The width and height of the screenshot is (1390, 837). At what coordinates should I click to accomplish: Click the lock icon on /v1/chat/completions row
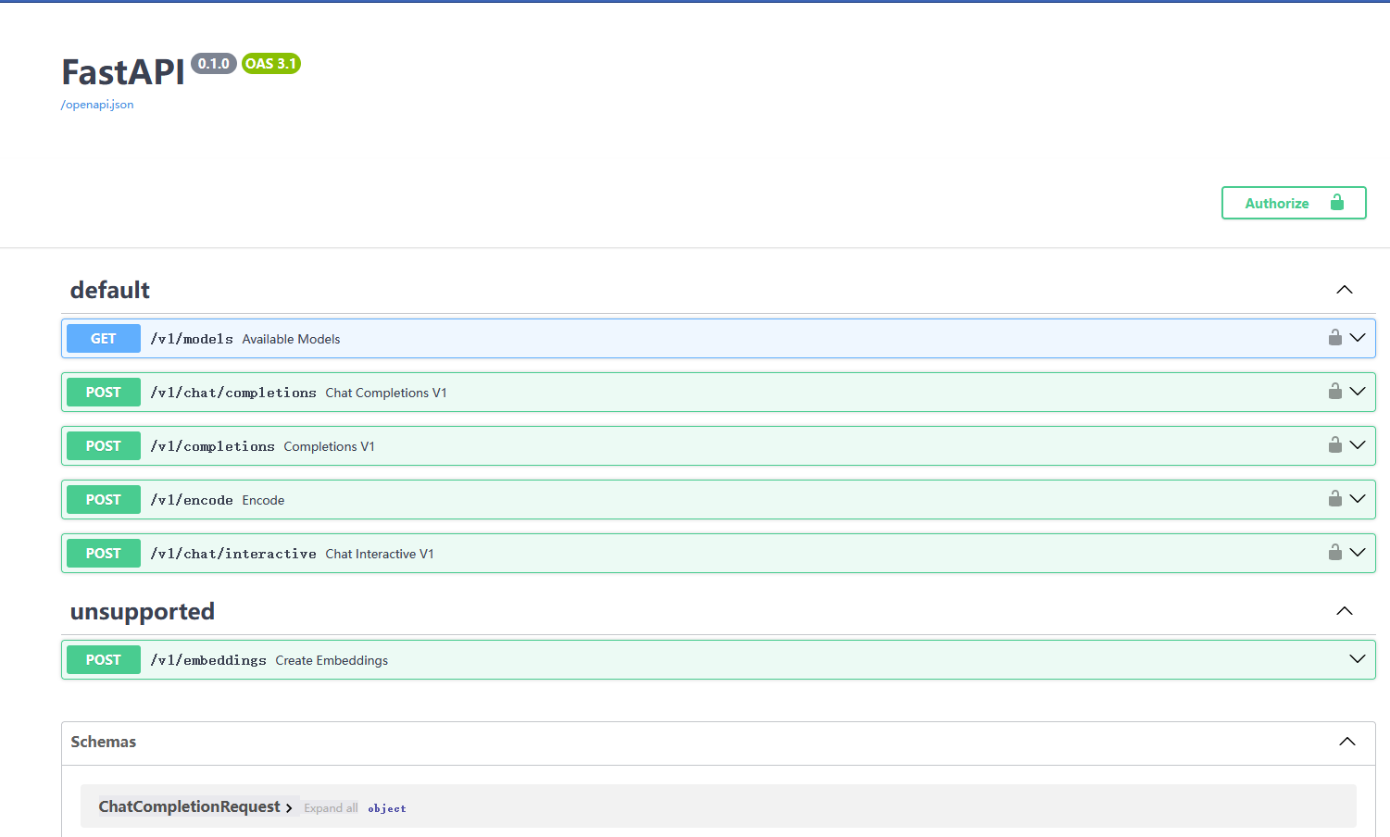[x=1335, y=392]
